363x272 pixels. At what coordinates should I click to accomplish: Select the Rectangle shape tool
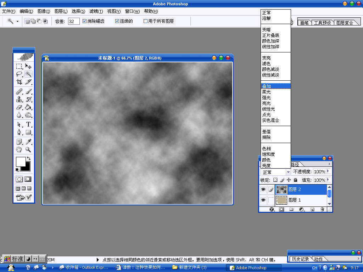click(28, 132)
